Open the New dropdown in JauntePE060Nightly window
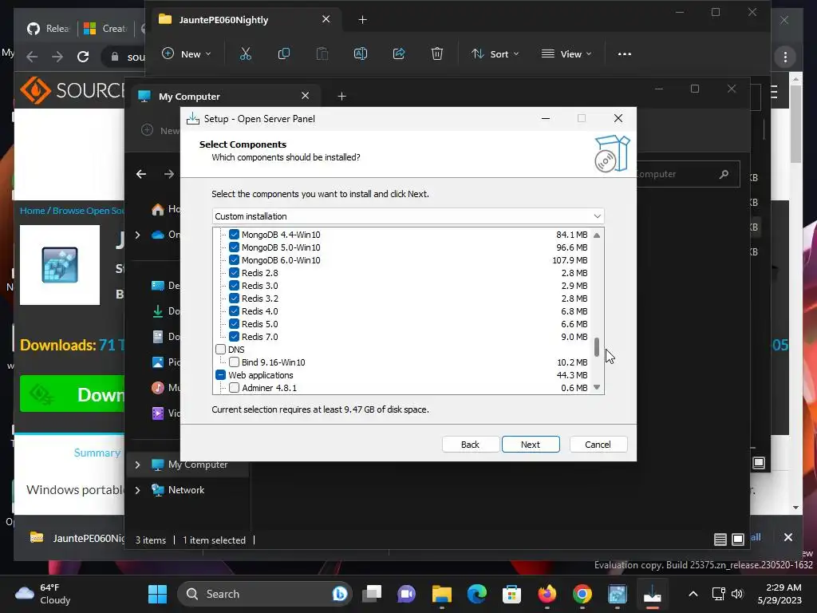Viewport: 817px width, 613px height. (x=187, y=53)
